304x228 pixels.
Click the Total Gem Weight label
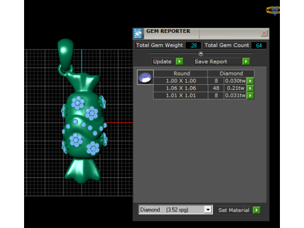pyautogui.click(x=160, y=45)
